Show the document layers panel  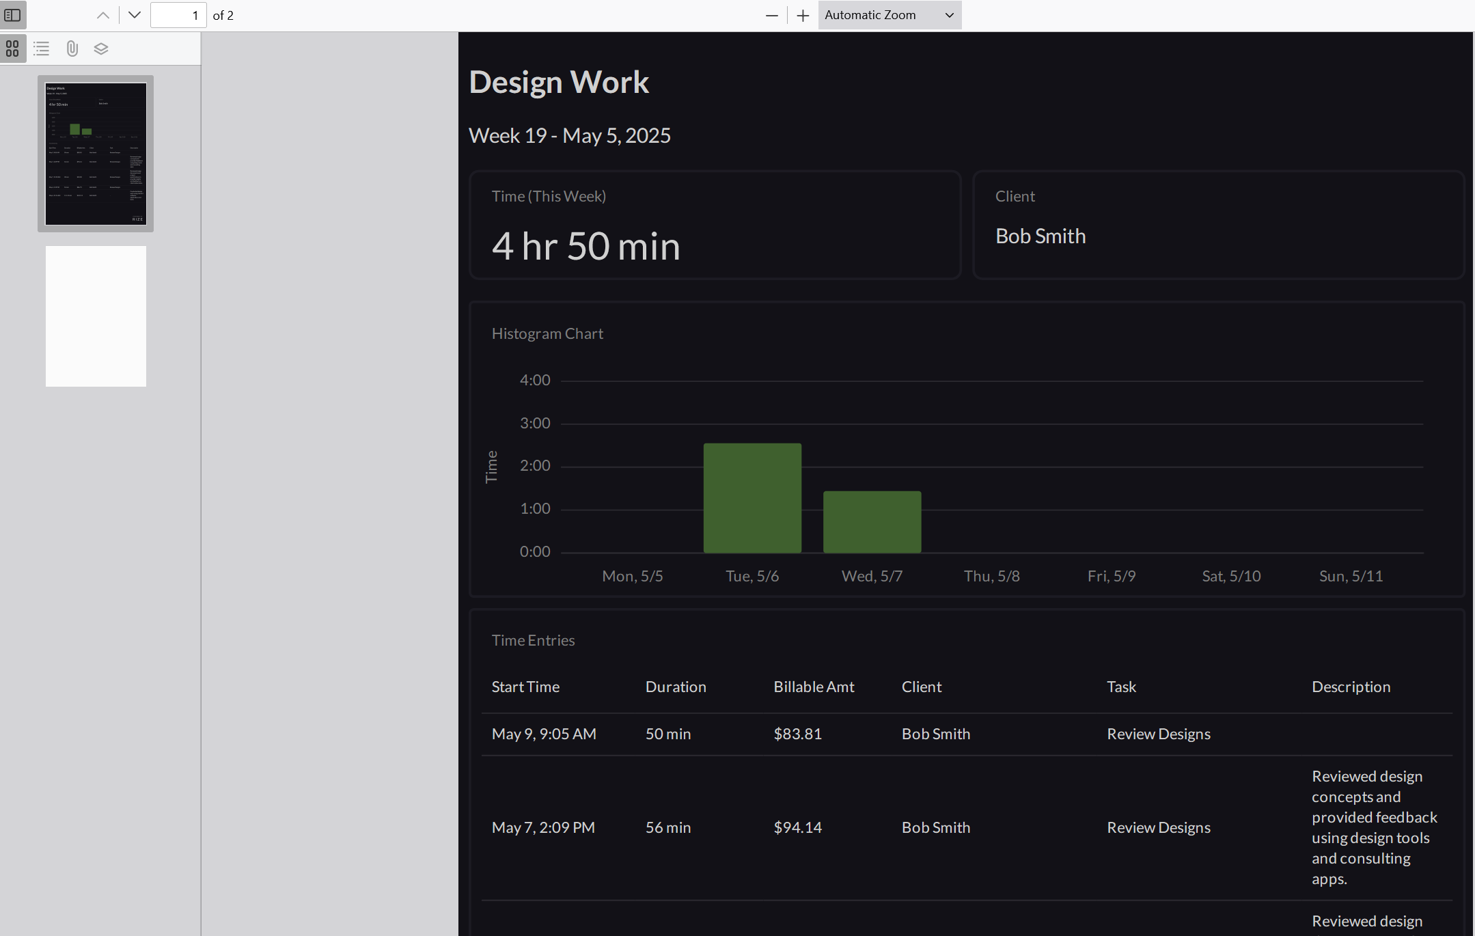(x=100, y=49)
